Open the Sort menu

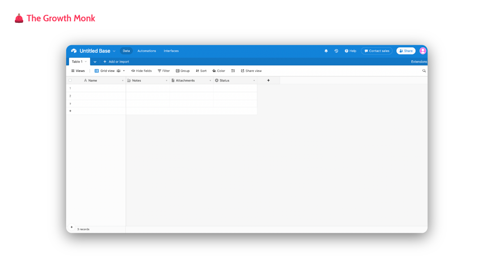coord(201,71)
